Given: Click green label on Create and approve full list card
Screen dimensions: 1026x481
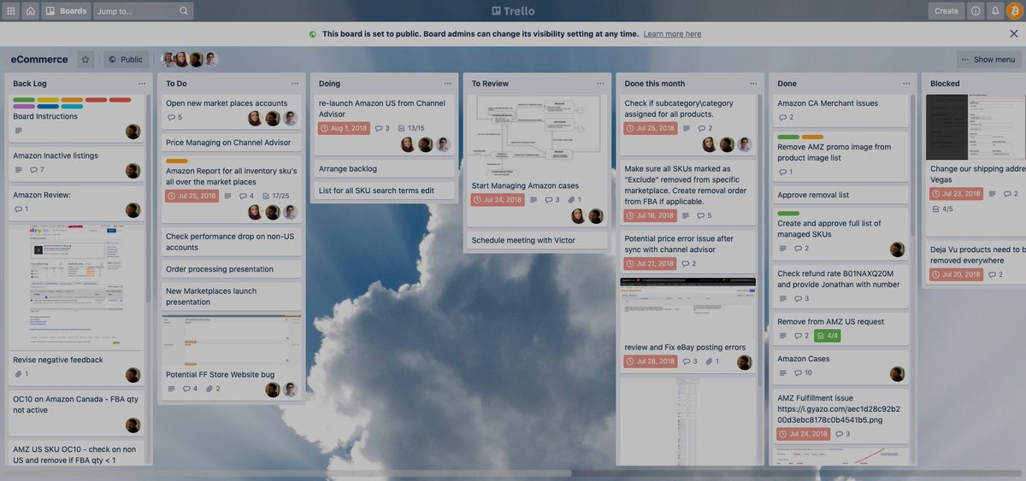Looking at the screenshot, I should coord(788,214).
